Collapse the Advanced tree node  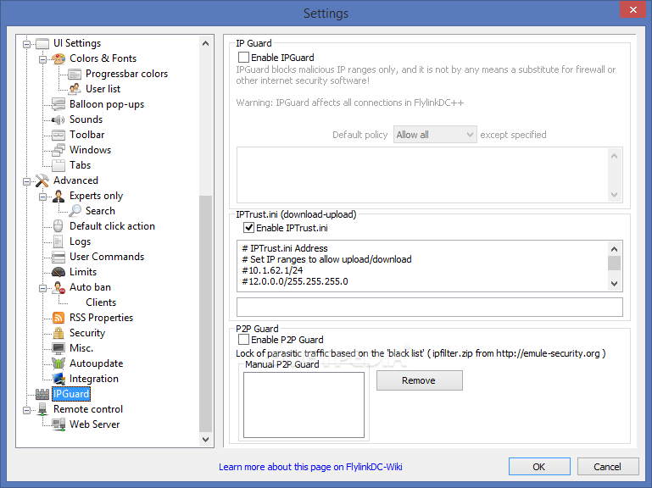[26, 181]
